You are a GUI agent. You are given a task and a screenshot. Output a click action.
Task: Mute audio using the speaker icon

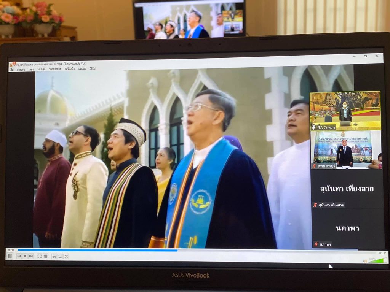(x=365, y=261)
